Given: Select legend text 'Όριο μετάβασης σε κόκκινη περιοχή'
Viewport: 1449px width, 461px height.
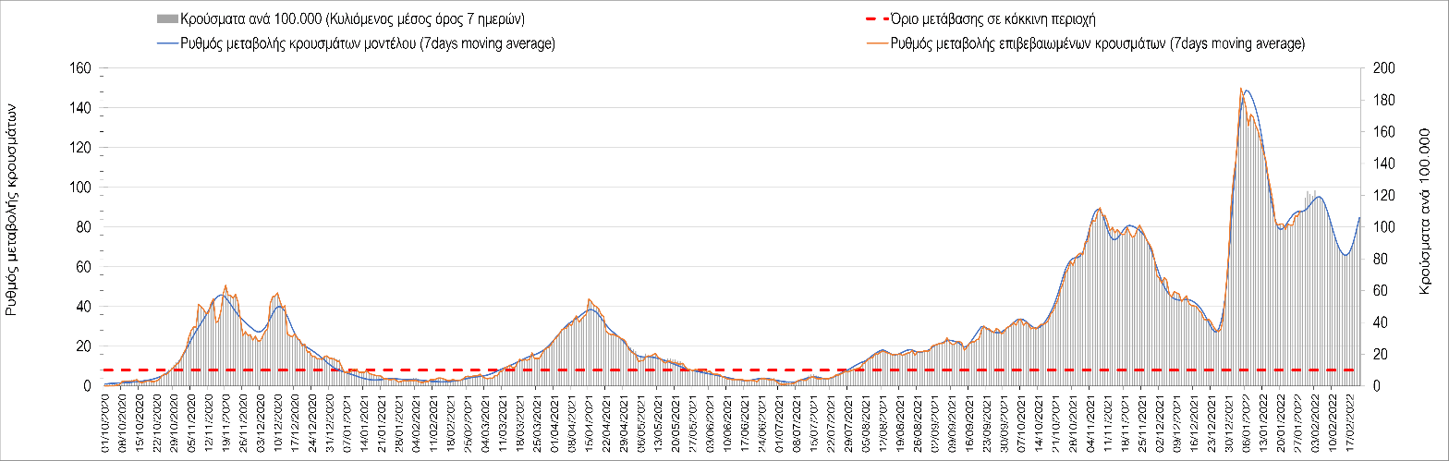Looking at the screenshot, I should point(992,18).
